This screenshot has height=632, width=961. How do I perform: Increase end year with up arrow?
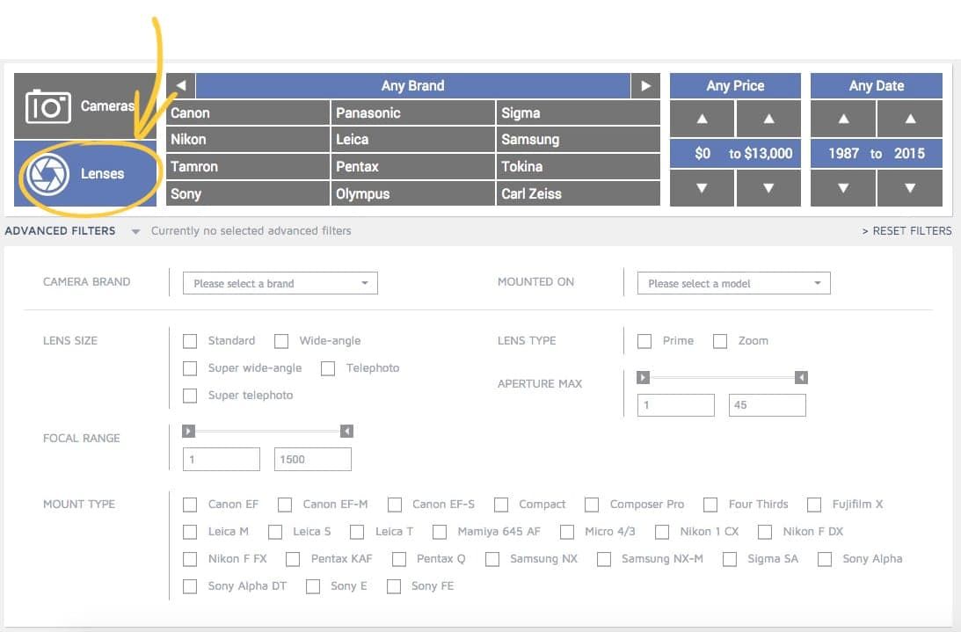[x=910, y=119]
